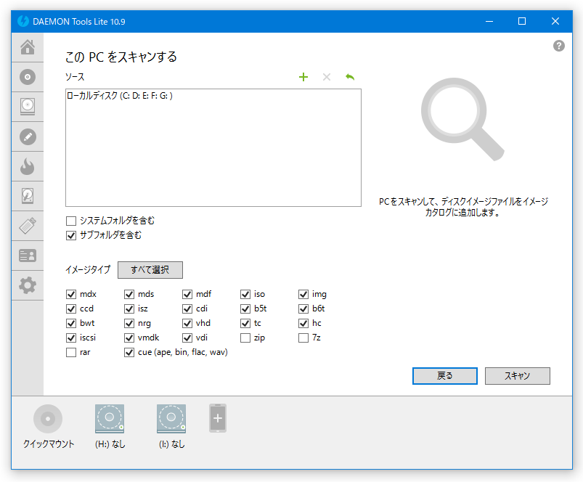
Task: Toggle the img checkbox
Action: coord(303,294)
